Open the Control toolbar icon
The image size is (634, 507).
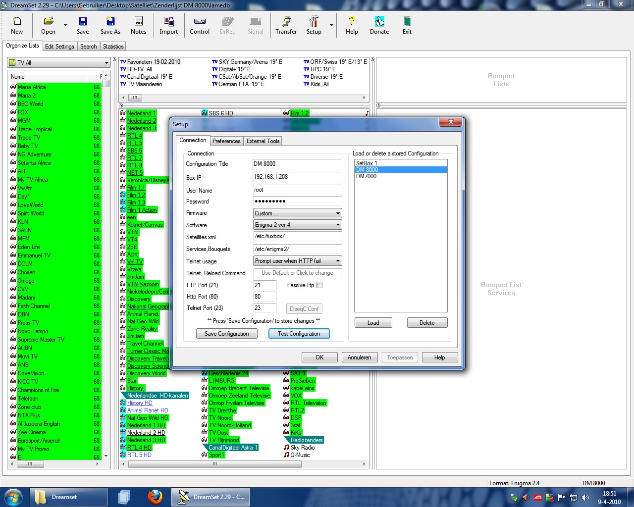click(200, 26)
